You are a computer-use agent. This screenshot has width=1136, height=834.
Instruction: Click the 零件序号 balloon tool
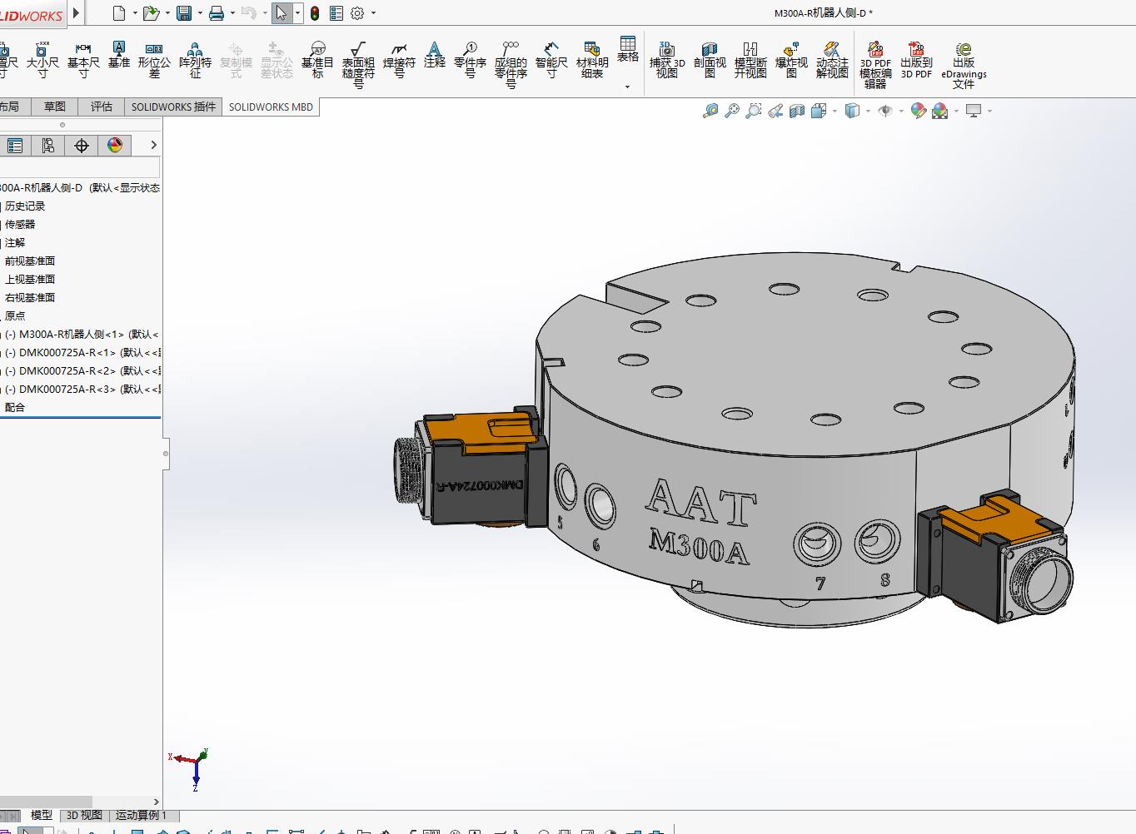click(x=470, y=61)
